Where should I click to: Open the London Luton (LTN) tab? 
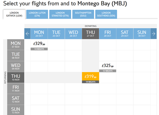click(x=37, y=14)
